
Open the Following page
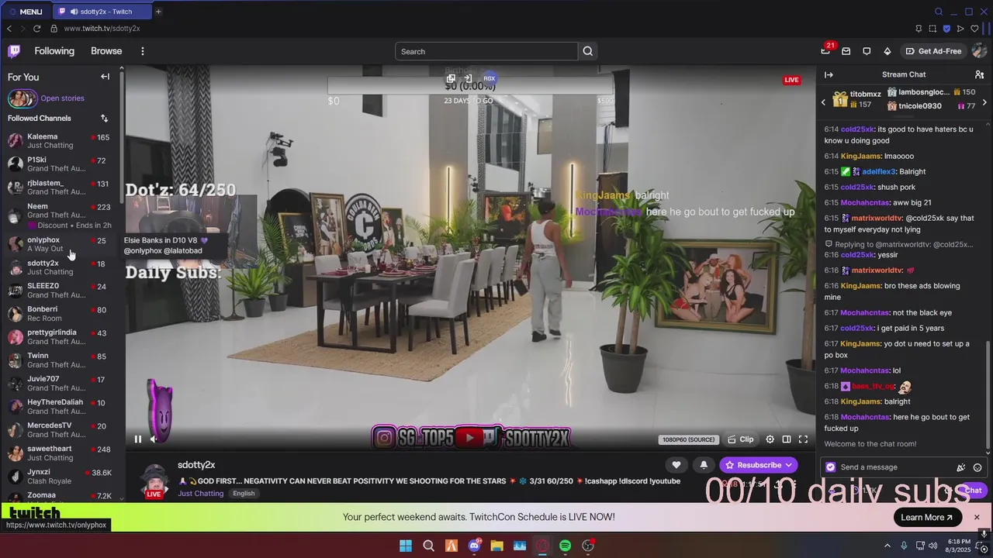click(x=54, y=51)
